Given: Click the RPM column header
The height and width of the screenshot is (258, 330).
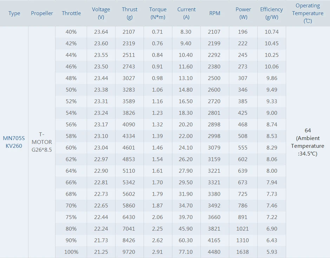Looking at the screenshot, I should point(215,13).
